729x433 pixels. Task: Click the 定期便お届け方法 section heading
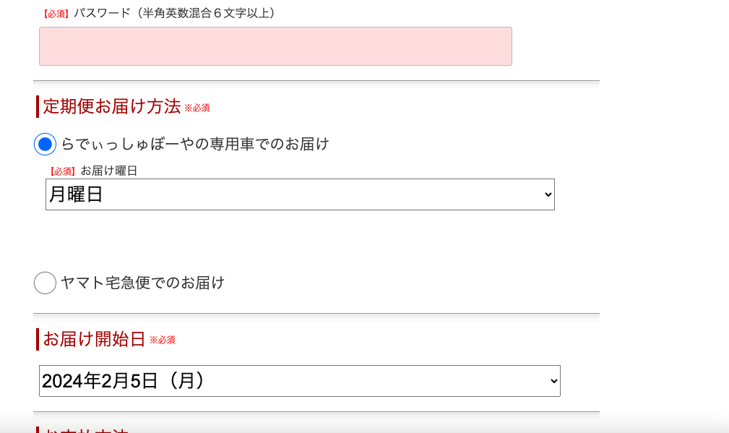point(111,107)
